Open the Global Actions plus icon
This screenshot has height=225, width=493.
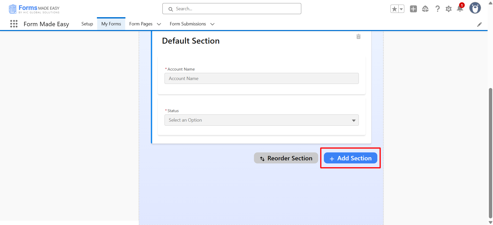coord(413,9)
